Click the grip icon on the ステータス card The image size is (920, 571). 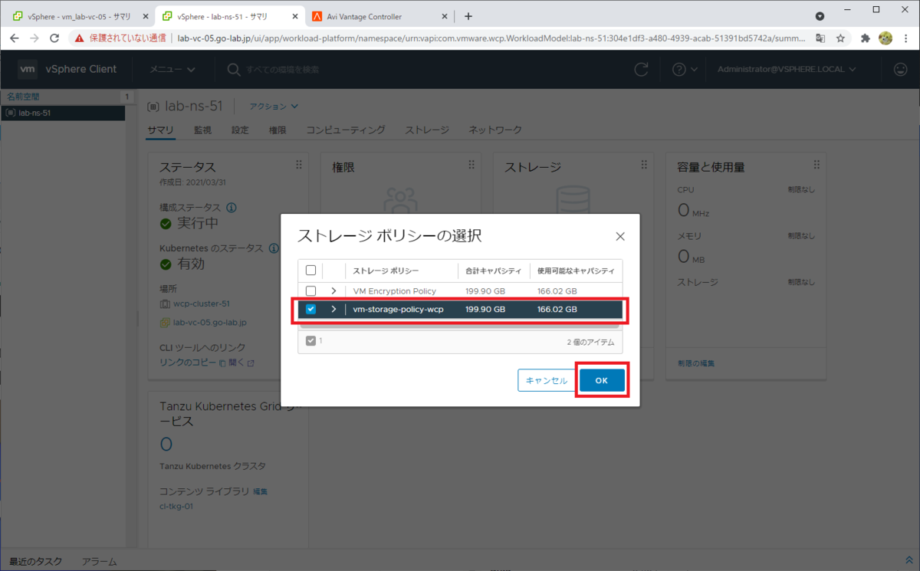click(300, 163)
